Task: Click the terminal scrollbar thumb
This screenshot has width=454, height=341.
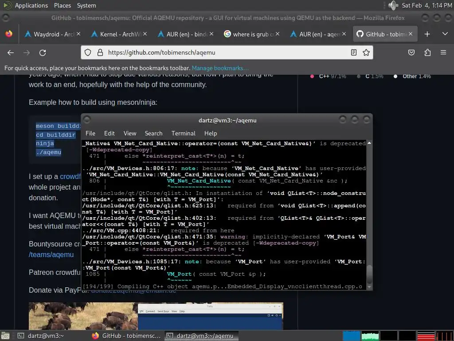Action: pos(369,274)
